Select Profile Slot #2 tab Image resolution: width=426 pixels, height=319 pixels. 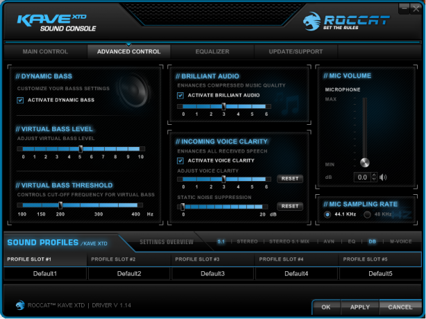(129, 259)
